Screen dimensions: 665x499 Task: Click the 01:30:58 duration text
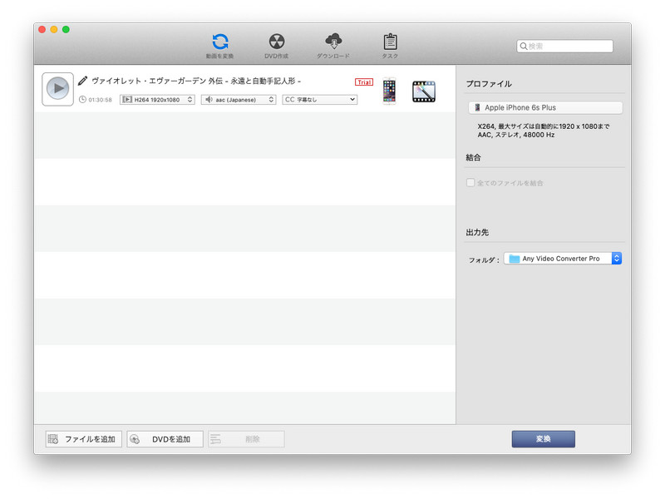pyautogui.click(x=100, y=100)
